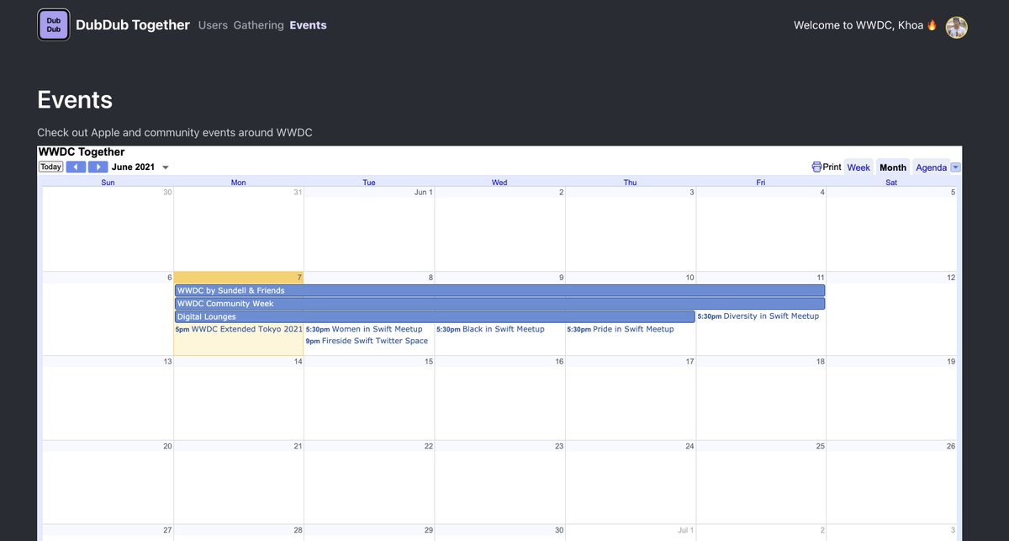
Task: Select Jul 1 date number
Action: coord(684,530)
